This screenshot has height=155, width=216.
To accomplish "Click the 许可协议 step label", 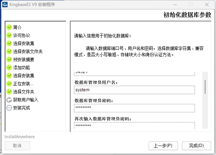I will (x=21, y=35).
